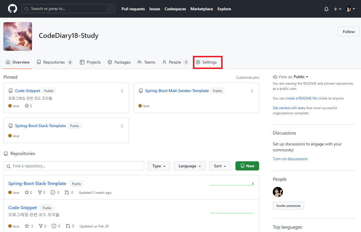Open the View as Public dropdown
The image size is (361, 232).
click(x=301, y=77)
